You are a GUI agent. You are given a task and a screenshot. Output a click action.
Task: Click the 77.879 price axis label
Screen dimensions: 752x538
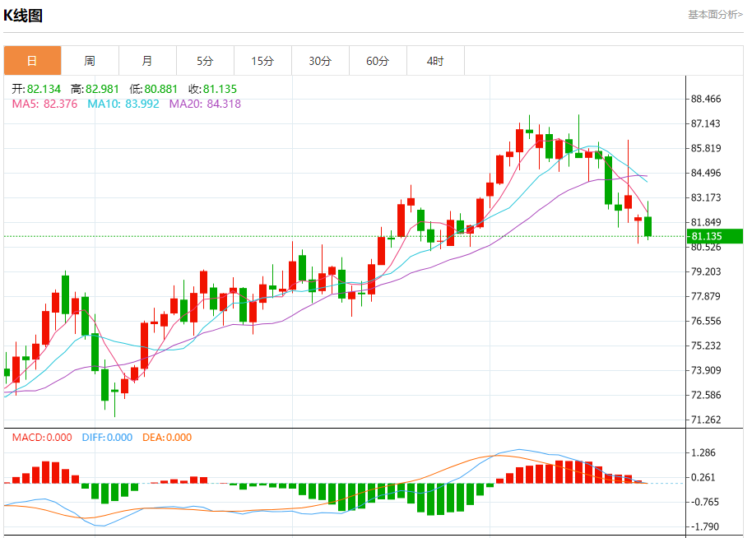pyautogui.click(x=705, y=296)
